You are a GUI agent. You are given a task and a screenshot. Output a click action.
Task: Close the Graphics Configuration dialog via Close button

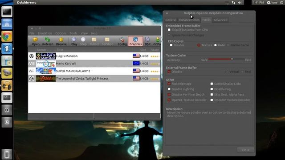click(x=245, y=150)
